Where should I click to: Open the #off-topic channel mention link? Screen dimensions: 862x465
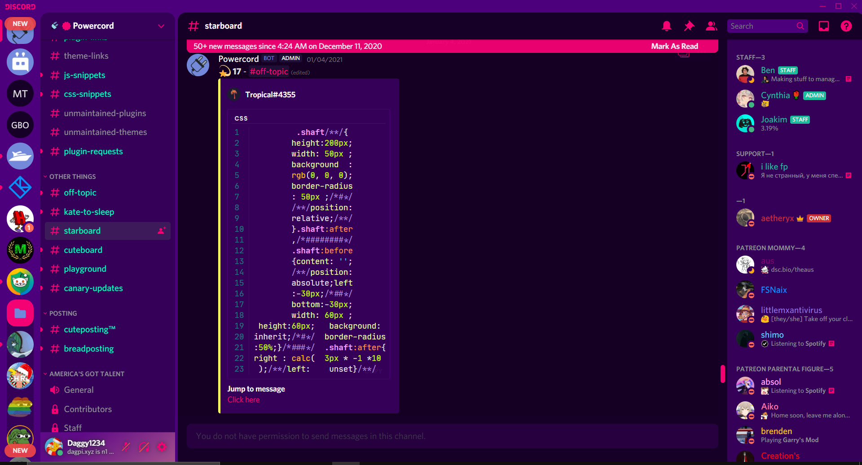pyautogui.click(x=269, y=71)
